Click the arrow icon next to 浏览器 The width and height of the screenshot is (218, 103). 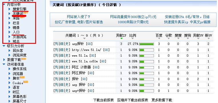[9, 74]
